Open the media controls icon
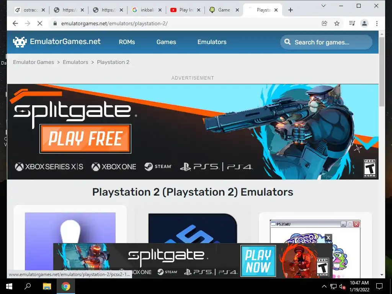Screen dimensions: 392x294 352,23
